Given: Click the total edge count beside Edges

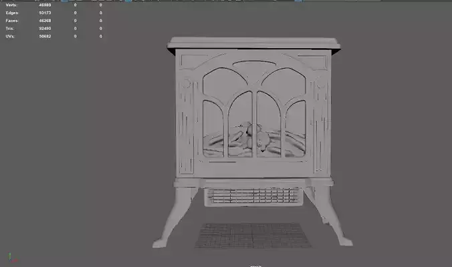Looking at the screenshot, I should coord(45,13).
